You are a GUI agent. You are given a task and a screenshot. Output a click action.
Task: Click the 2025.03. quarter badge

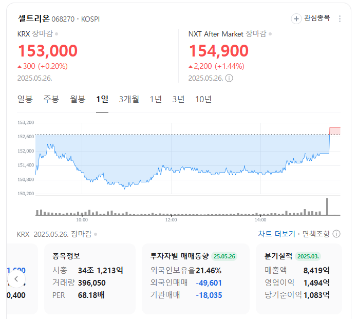[x=308, y=256]
